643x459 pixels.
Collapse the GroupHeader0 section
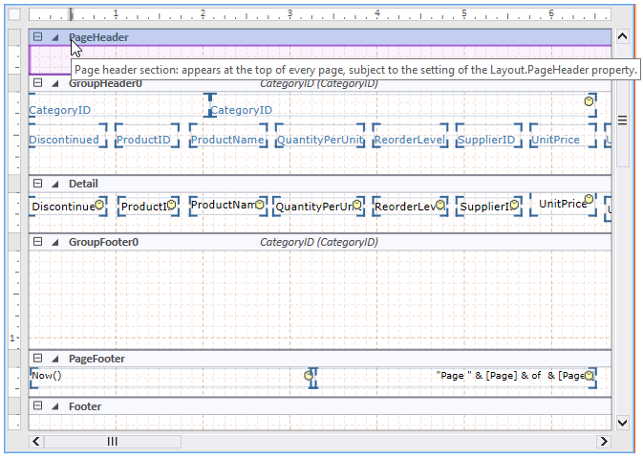[38, 83]
